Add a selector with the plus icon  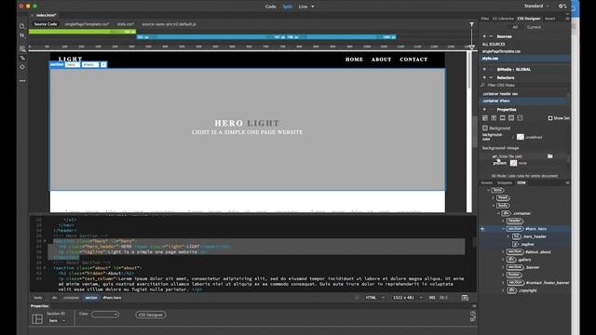[x=484, y=77]
